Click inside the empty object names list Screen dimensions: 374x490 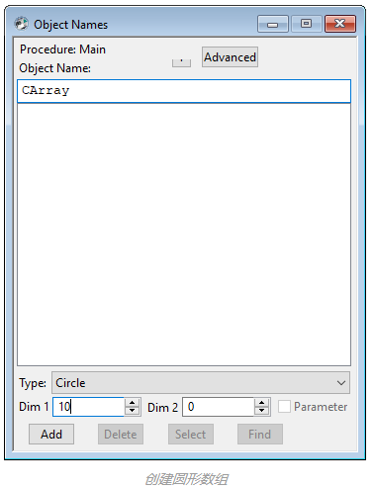click(184, 235)
